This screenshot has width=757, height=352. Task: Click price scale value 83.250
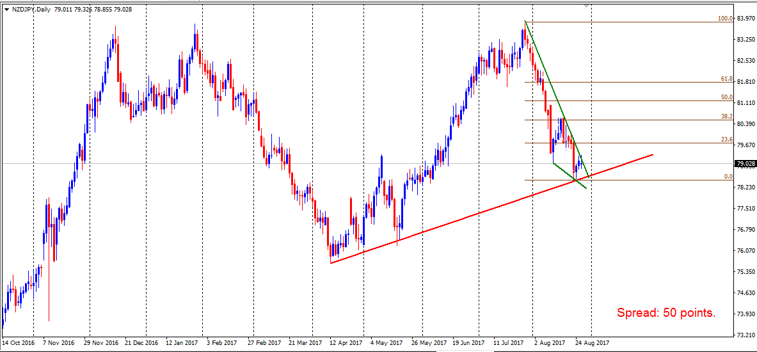[x=746, y=40]
